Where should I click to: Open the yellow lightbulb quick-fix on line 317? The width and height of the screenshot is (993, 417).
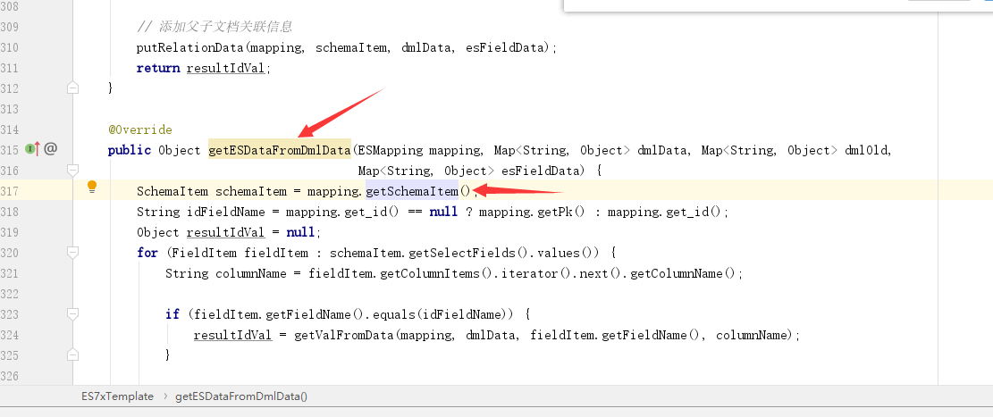click(x=92, y=186)
